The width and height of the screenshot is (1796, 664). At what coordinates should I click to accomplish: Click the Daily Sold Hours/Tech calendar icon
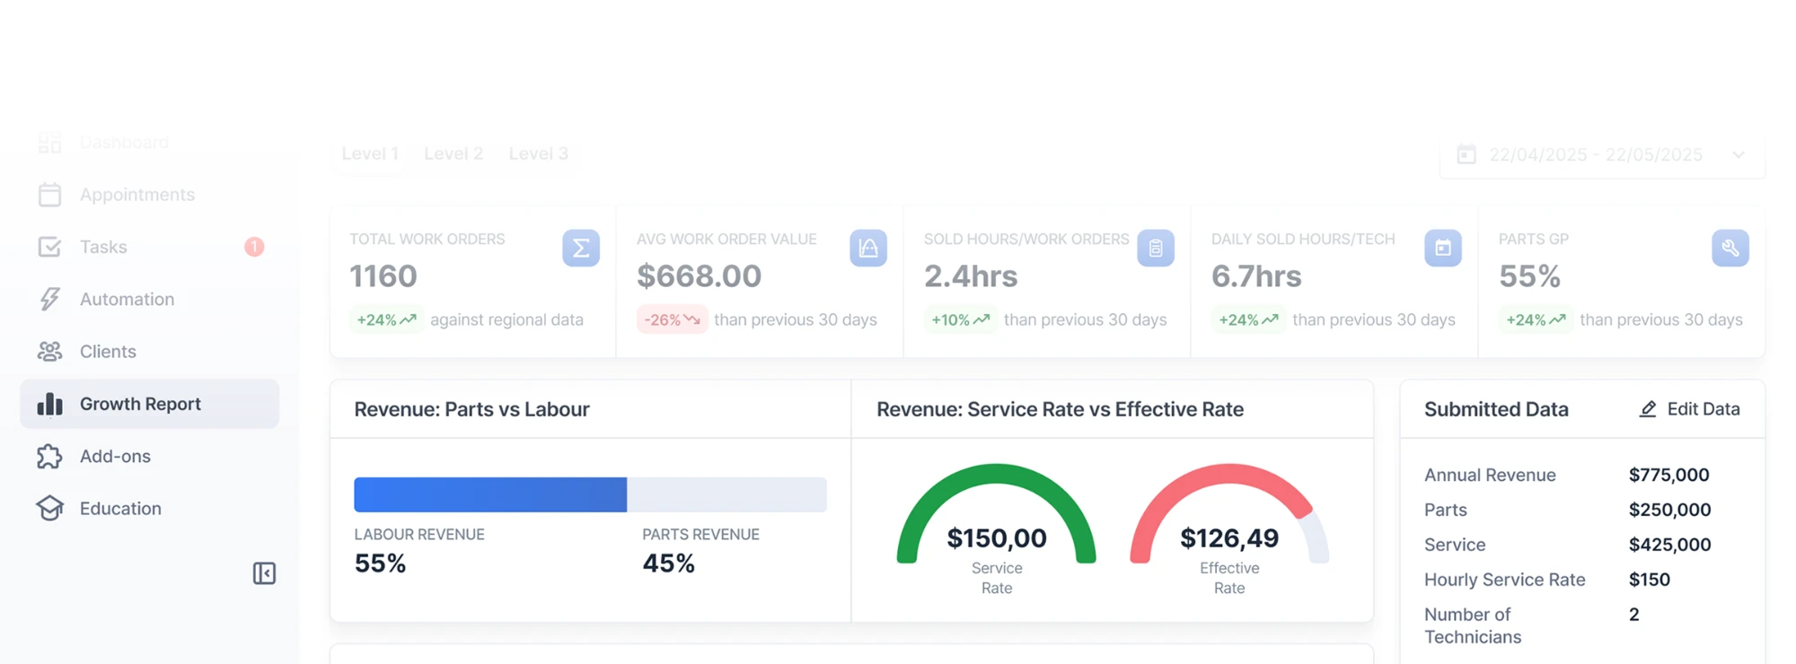[1443, 248]
